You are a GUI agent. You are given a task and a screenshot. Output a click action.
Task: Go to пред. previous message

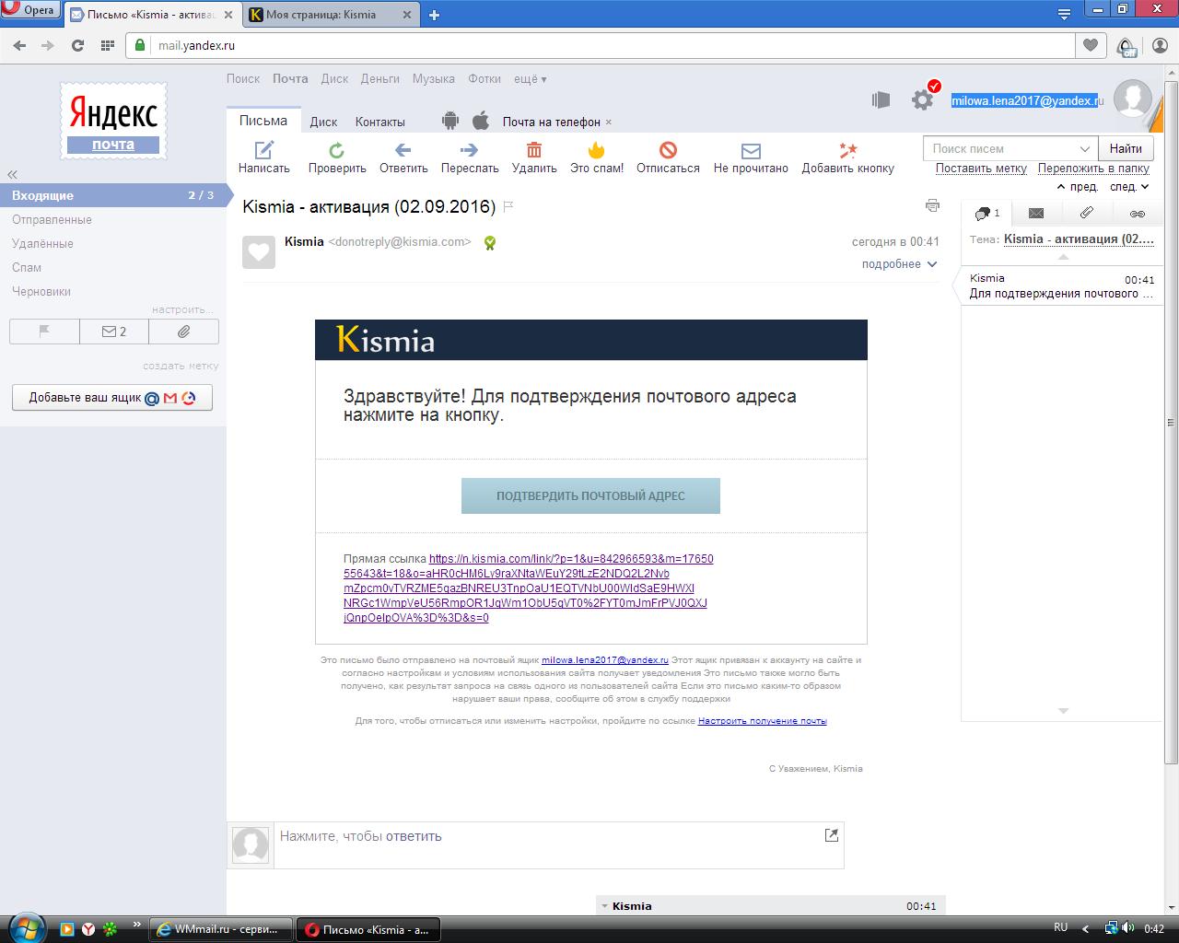1077,187
